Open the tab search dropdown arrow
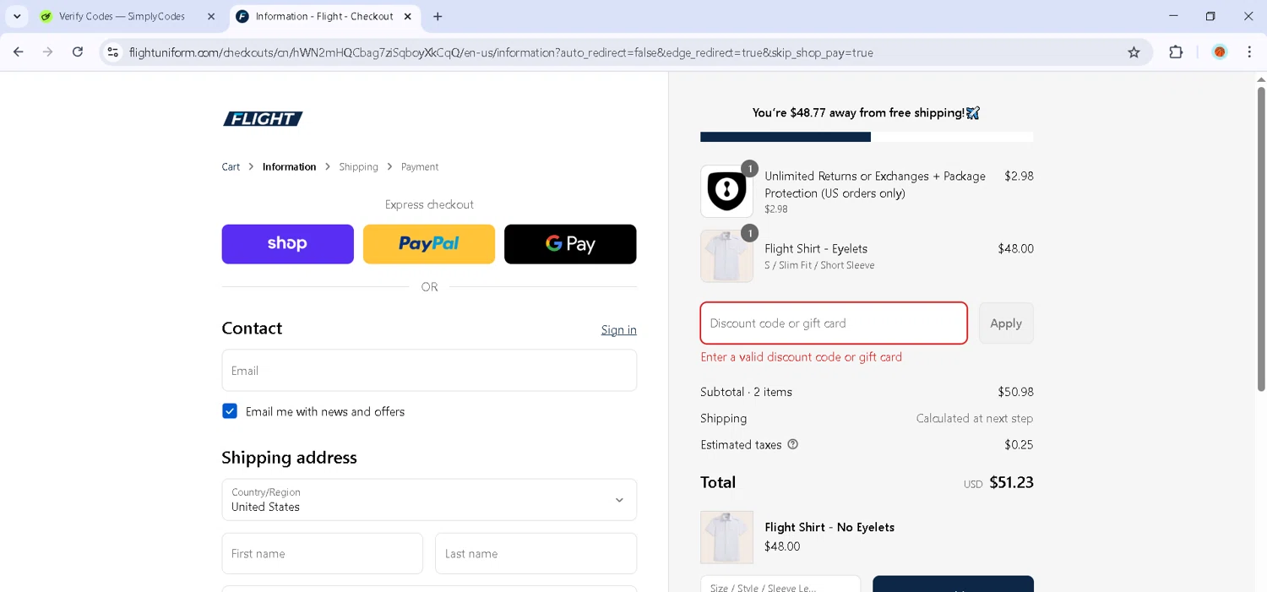The width and height of the screenshot is (1267, 592). [x=17, y=16]
